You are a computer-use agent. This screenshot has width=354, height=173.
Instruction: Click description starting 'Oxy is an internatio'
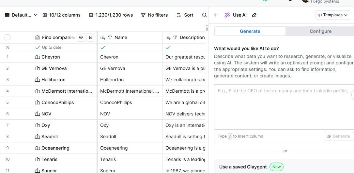click(184, 125)
